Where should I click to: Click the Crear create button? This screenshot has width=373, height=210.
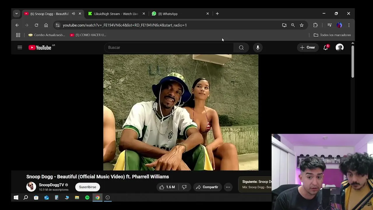308,48
